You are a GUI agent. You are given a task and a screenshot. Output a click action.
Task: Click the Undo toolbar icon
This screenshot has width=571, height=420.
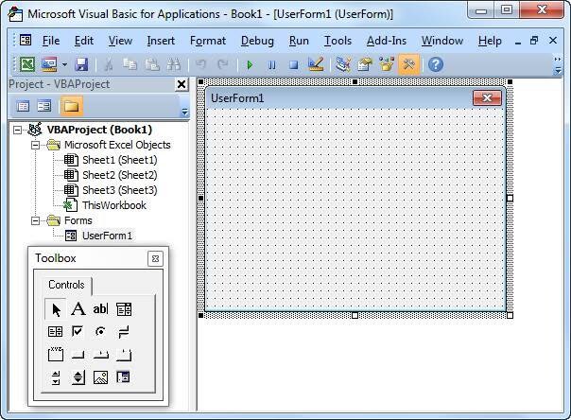coord(200,65)
